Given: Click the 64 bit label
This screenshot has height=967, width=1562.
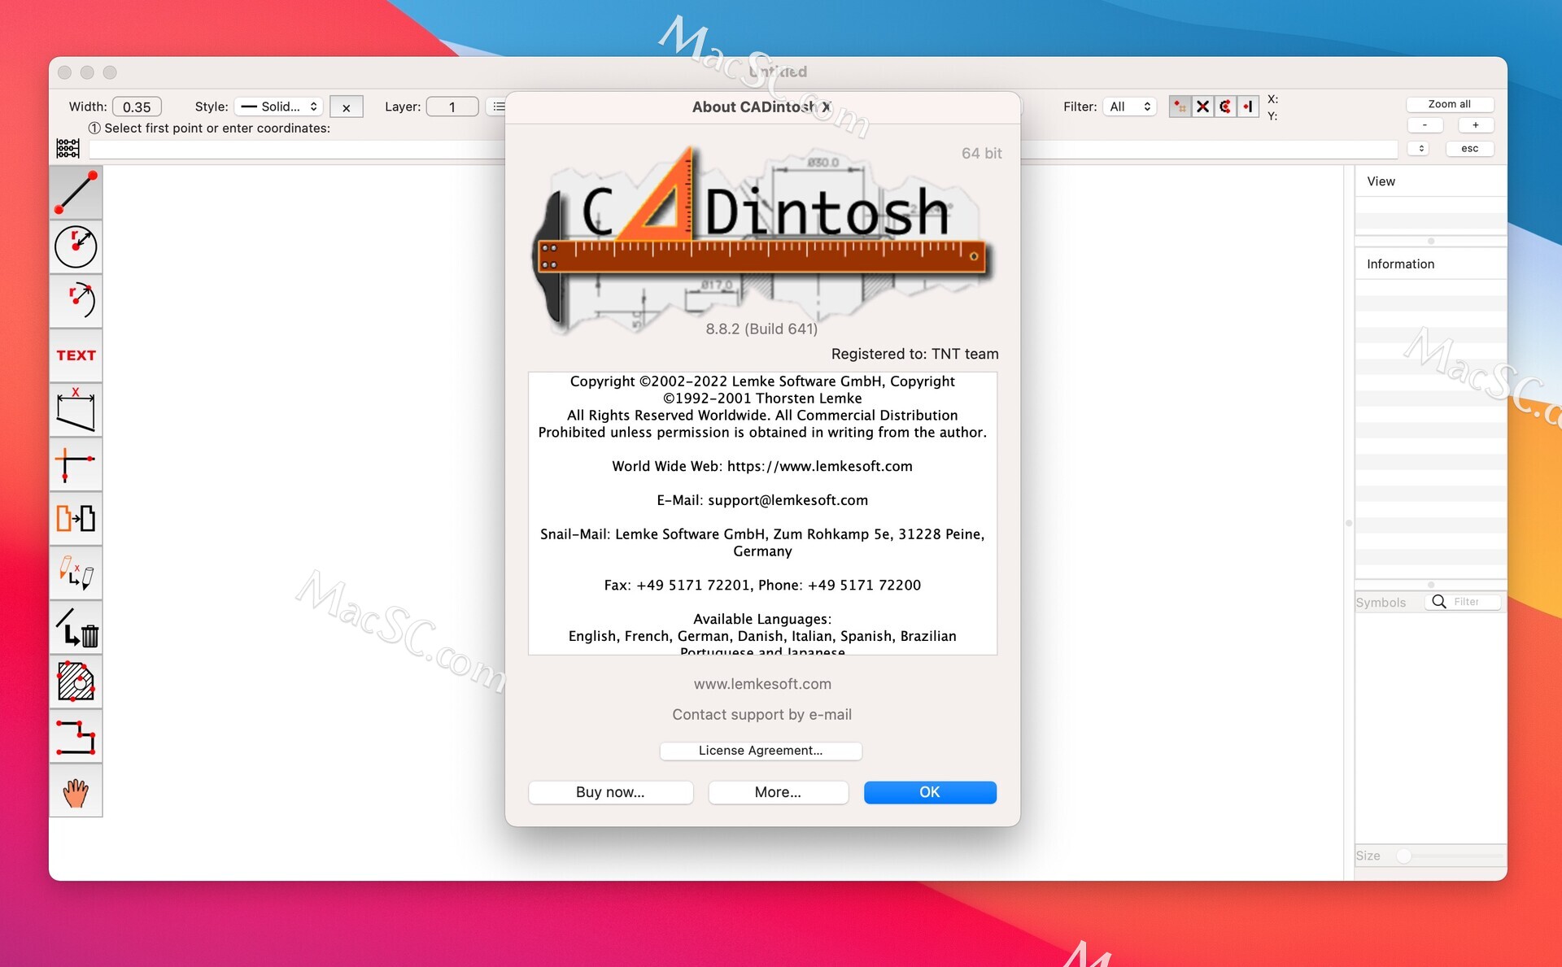Looking at the screenshot, I should pos(981,153).
